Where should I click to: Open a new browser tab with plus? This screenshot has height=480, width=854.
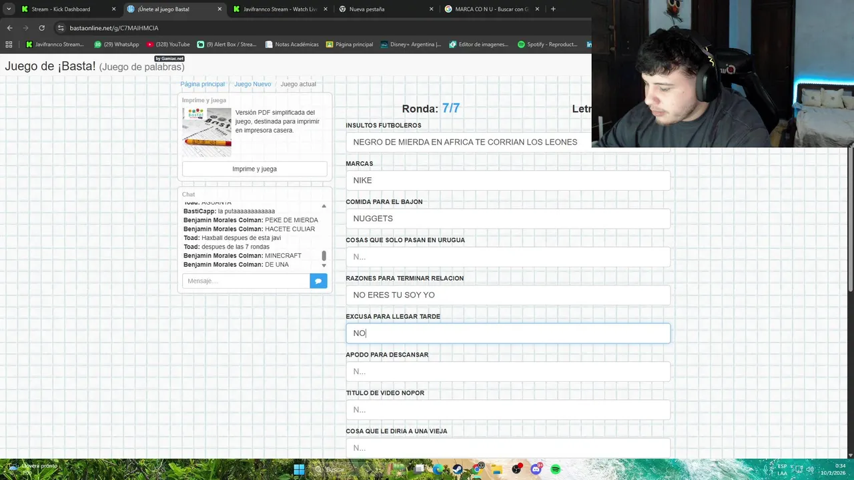[x=553, y=9]
